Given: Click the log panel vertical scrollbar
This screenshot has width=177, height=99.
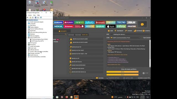Looking at the screenshot, I should (150, 54).
